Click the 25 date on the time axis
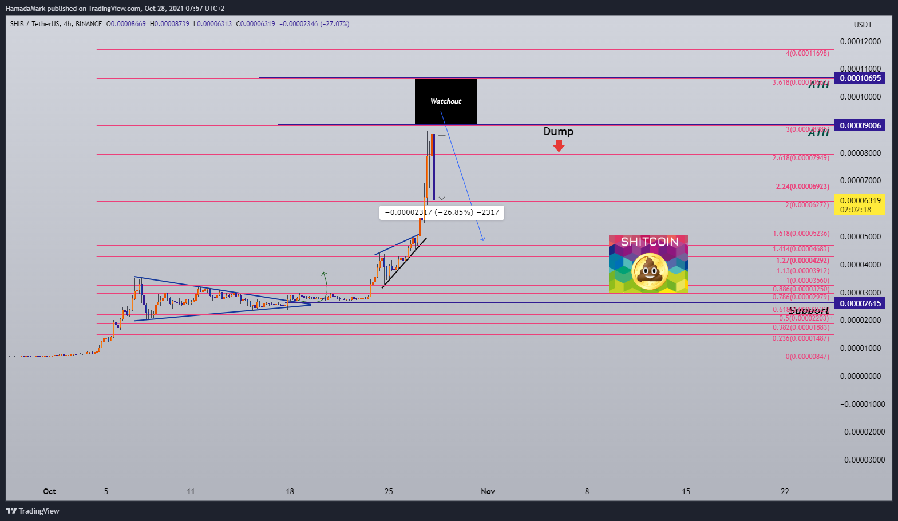The width and height of the screenshot is (898, 521). tap(389, 491)
